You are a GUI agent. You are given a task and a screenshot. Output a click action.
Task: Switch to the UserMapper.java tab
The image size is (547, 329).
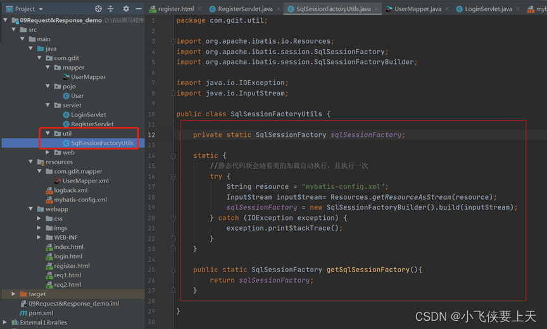pos(417,9)
